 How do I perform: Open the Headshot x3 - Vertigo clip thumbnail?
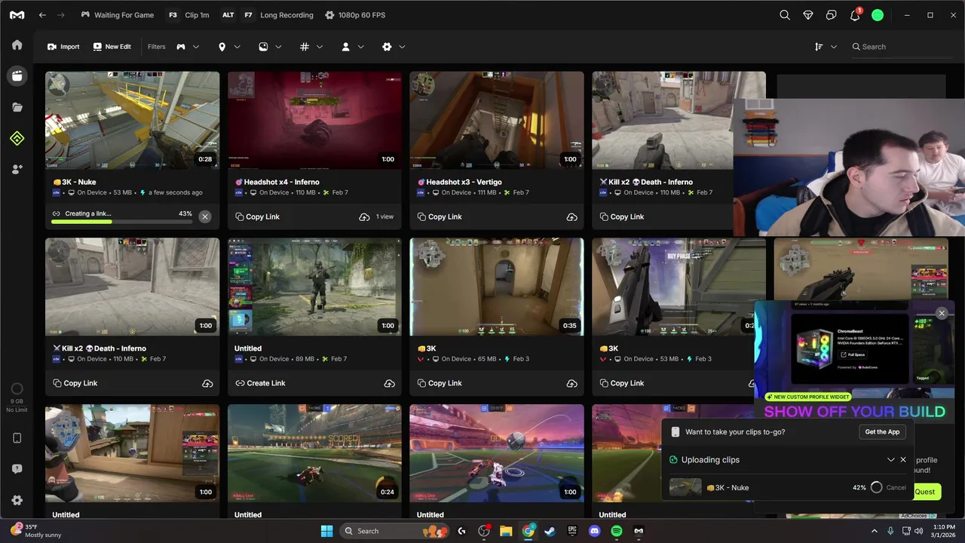pyautogui.click(x=497, y=120)
